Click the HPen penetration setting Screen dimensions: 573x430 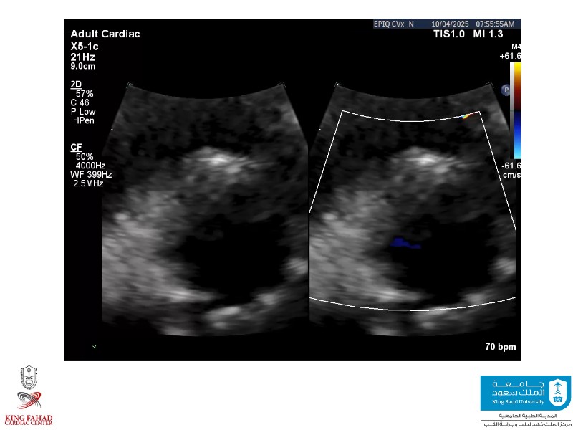pos(84,121)
